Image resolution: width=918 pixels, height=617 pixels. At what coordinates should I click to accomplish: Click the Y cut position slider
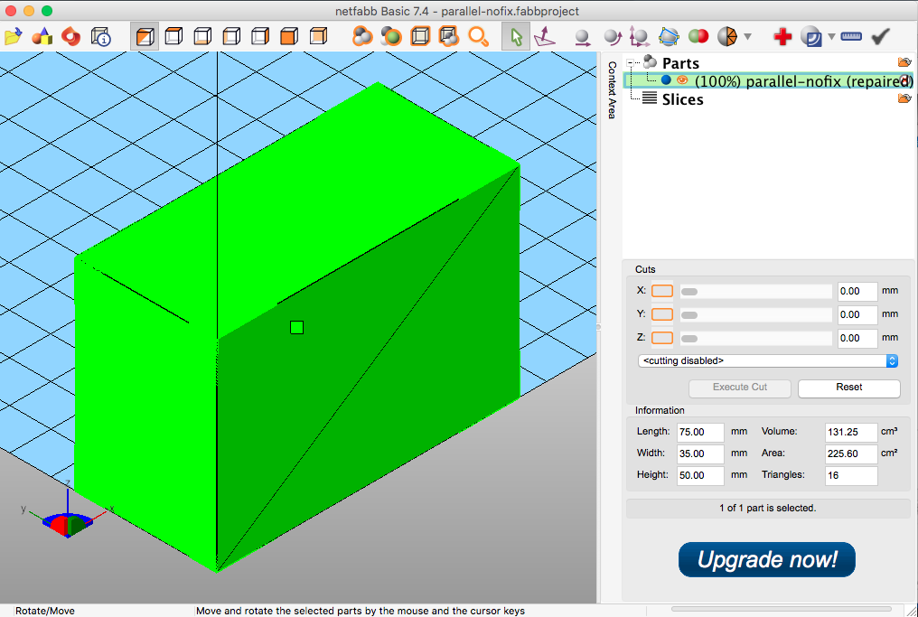[x=755, y=315]
